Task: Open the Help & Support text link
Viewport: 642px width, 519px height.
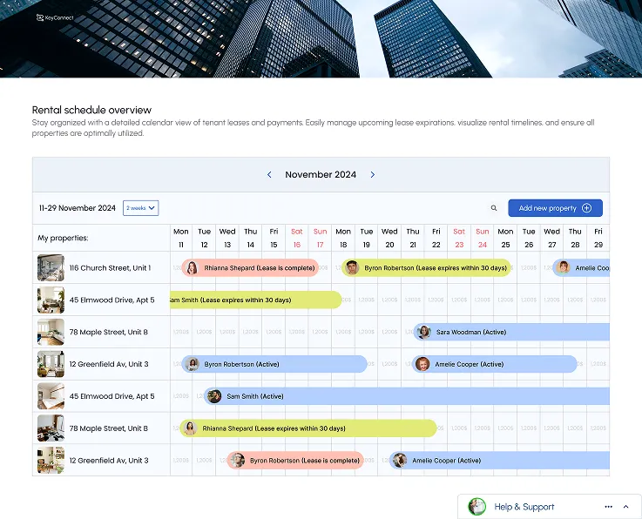Action: (x=524, y=507)
